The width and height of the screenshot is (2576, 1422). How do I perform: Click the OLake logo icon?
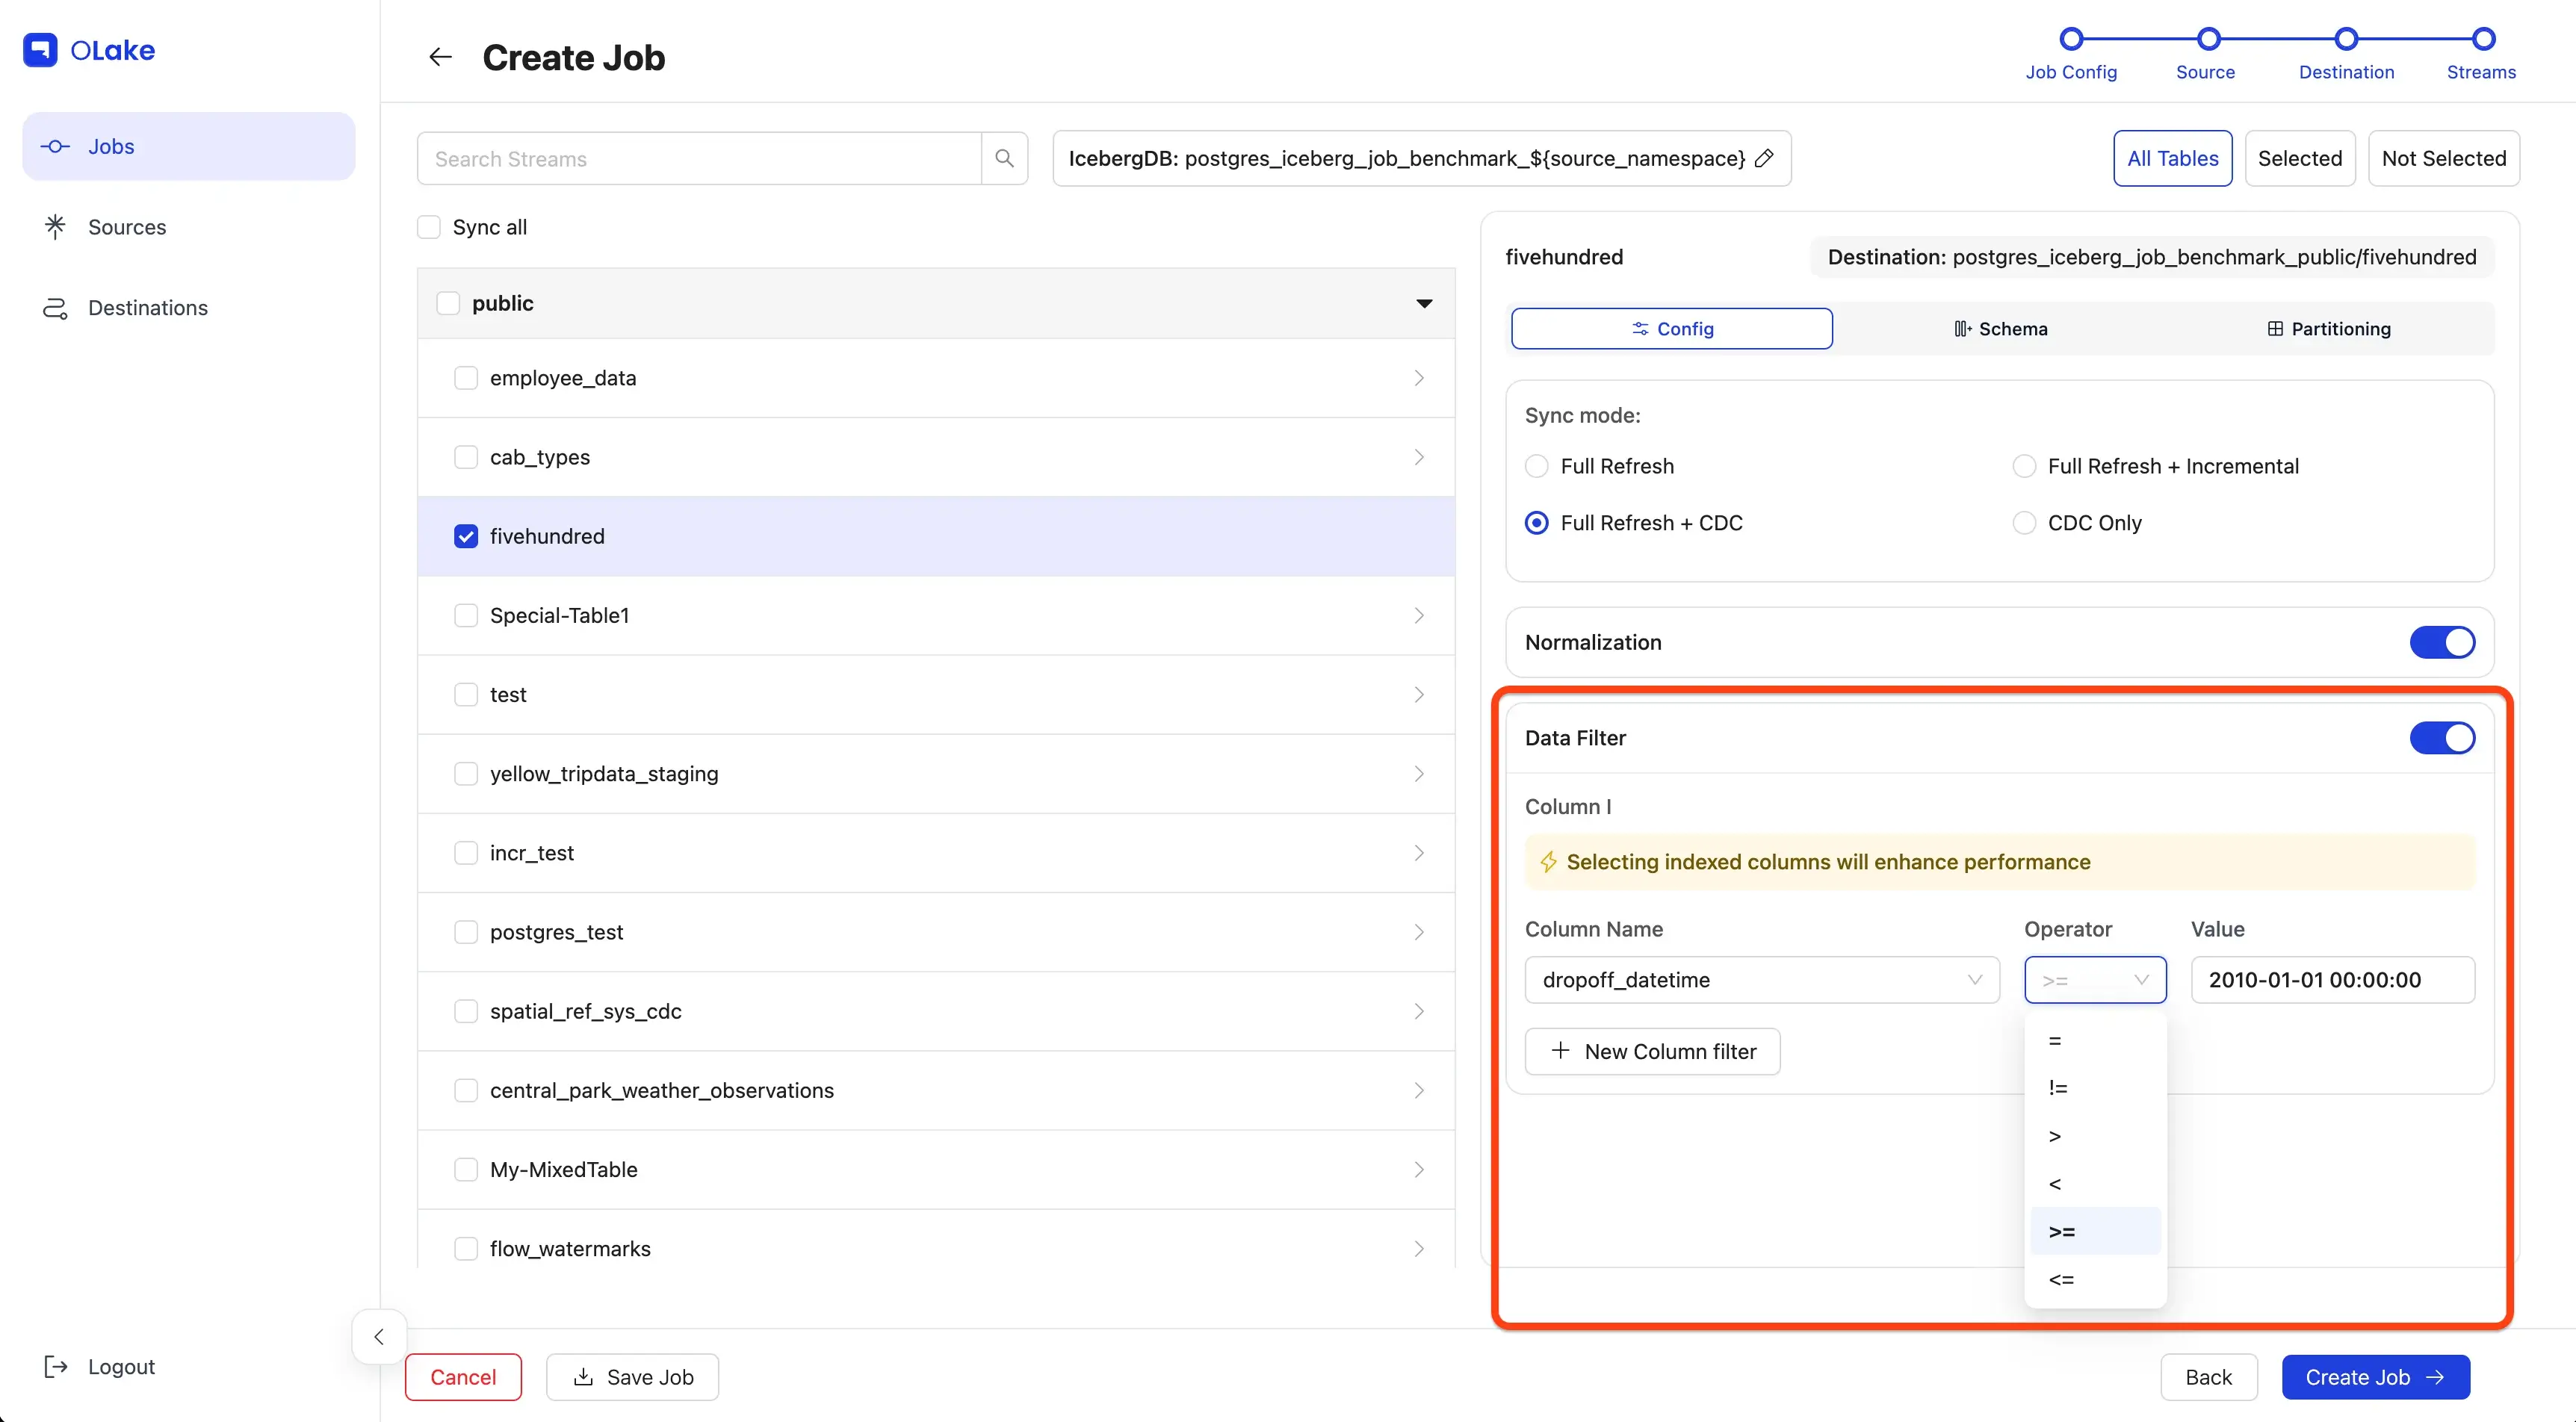pos(40,50)
